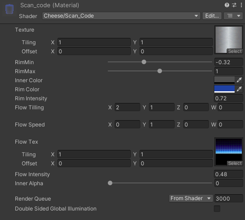
Task: Click the Rim Color eyedropper icon
Action: click(239, 89)
